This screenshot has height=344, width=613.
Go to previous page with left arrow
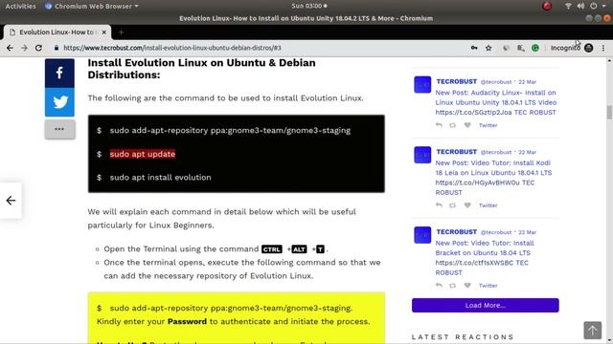11,201
